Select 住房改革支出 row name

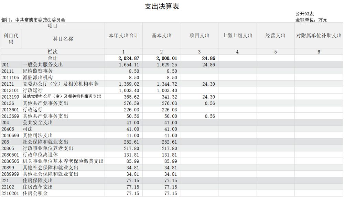(x=38, y=187)
